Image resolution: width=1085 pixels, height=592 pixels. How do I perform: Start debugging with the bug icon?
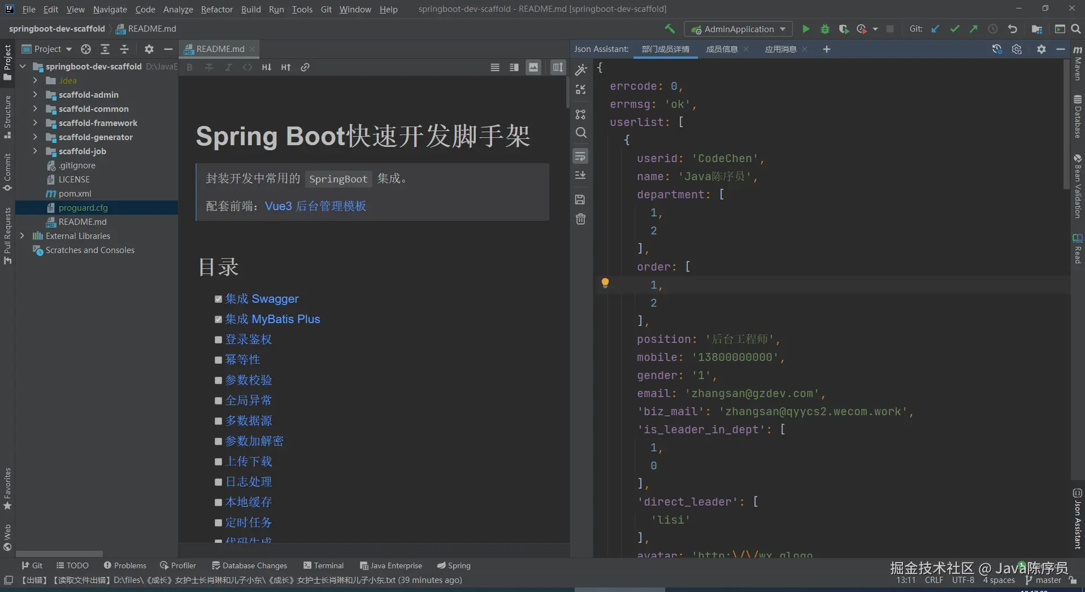click(824, 29)
